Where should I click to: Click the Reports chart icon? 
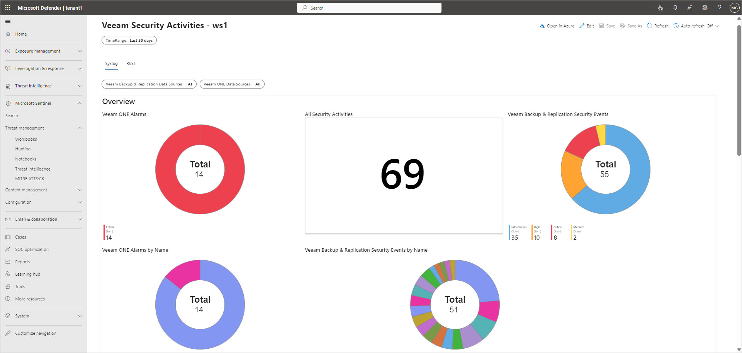(x=8, y=262)
